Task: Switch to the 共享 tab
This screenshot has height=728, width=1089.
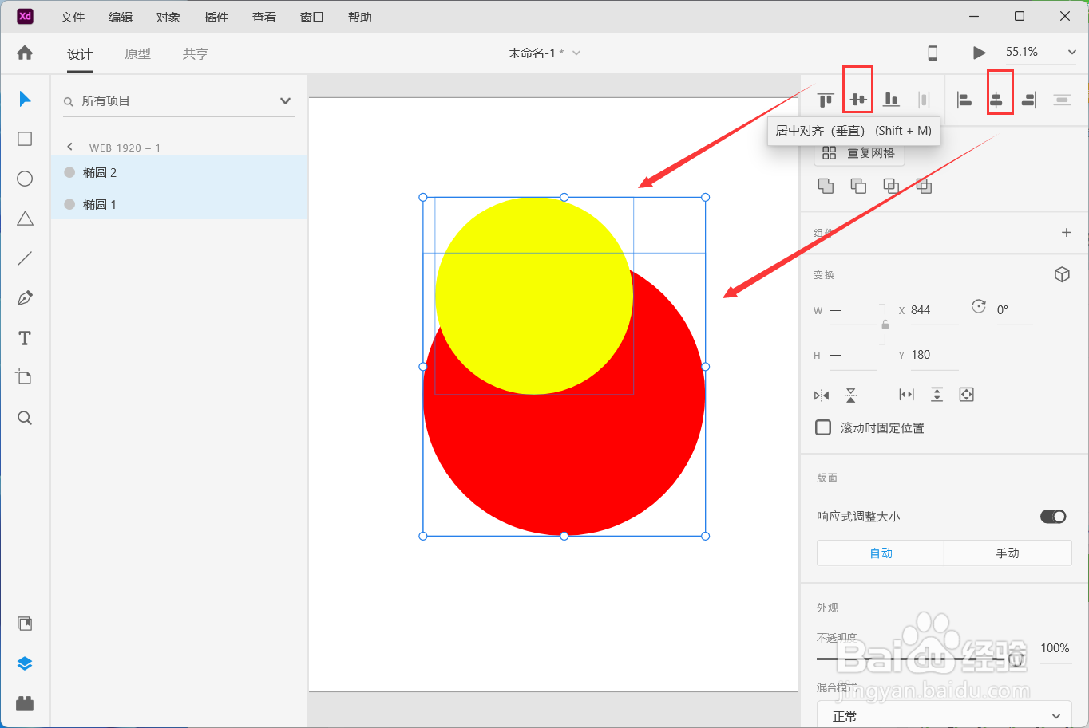Action: (x=196, y=53)
